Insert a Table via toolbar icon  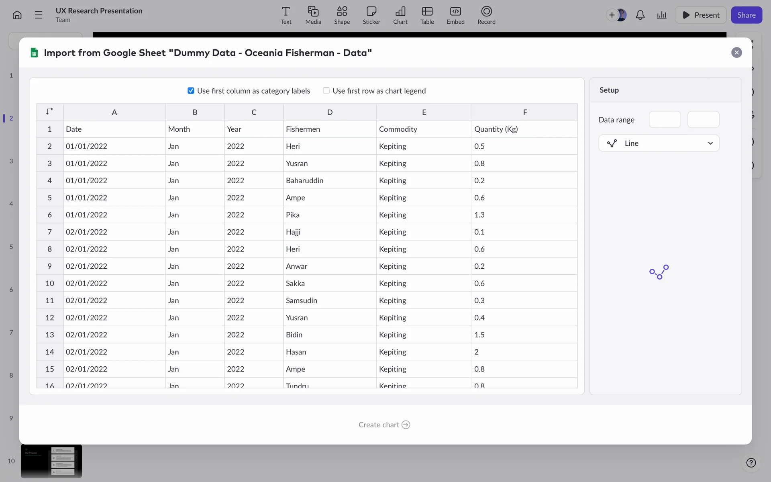[x=427, y=15]
